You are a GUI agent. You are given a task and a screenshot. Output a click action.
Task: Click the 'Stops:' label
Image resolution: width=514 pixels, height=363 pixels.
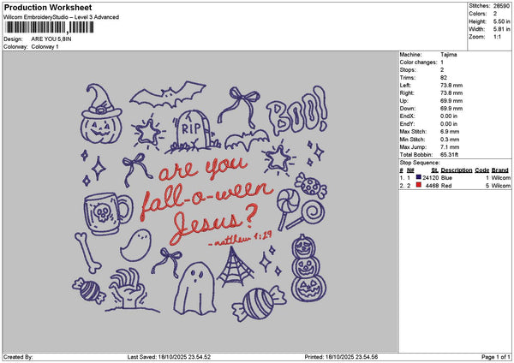408,70
